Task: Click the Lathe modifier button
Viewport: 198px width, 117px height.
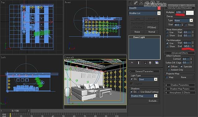Action: click(137, 19)
